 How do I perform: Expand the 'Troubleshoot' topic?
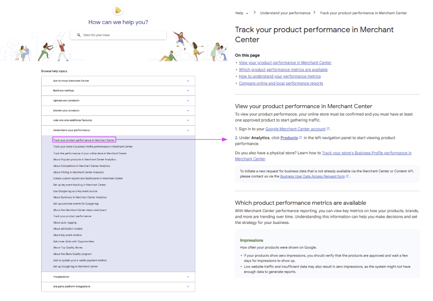pos(118,277)
